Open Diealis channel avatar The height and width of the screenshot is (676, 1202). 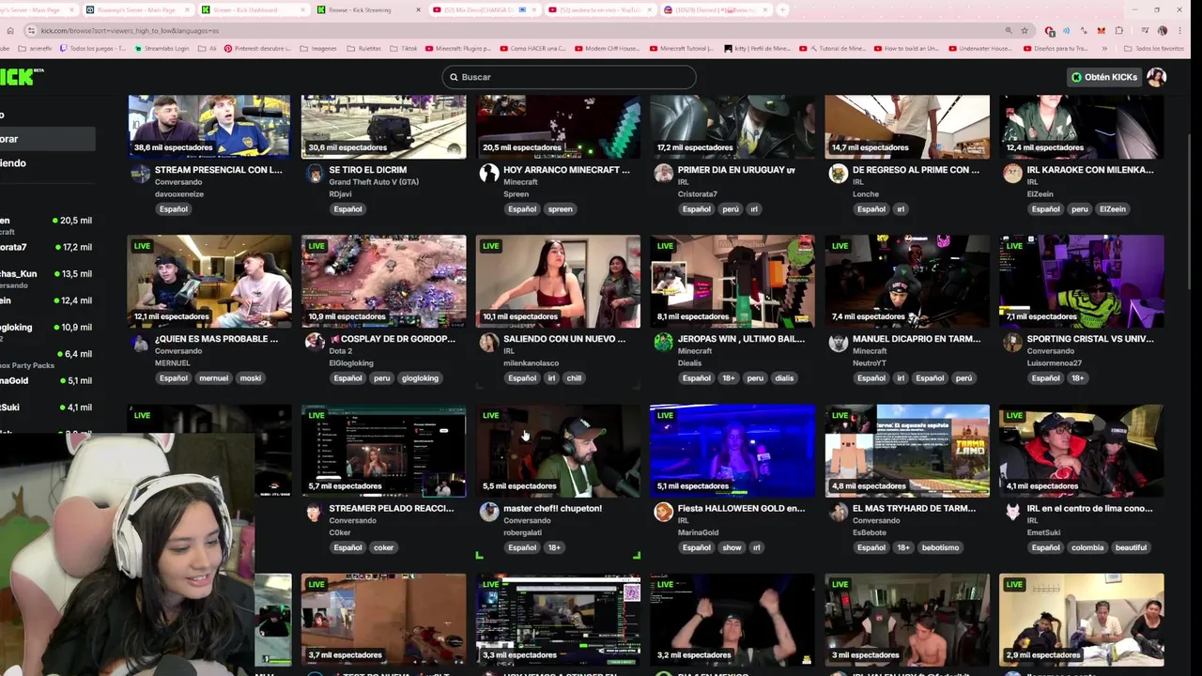(664, 342)
